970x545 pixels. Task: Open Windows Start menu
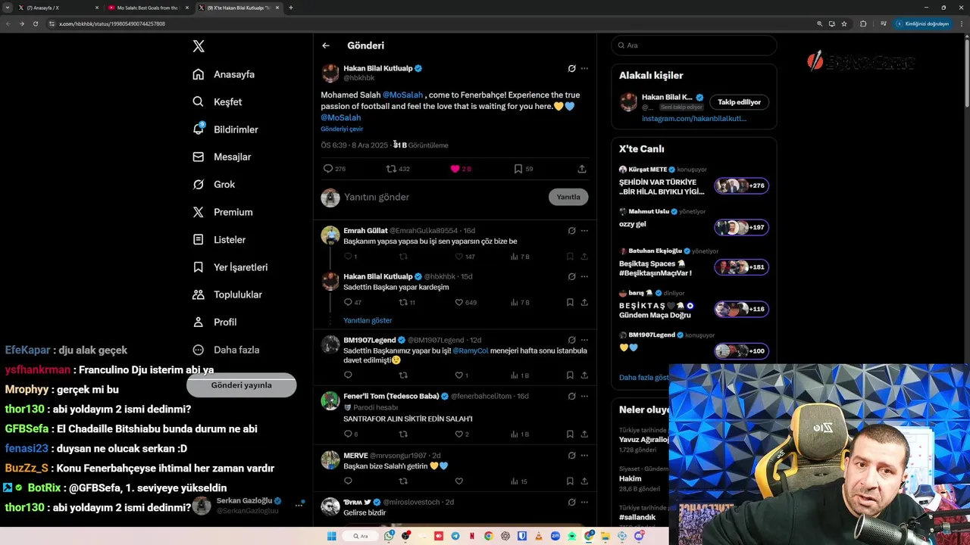tap(331, 536)
